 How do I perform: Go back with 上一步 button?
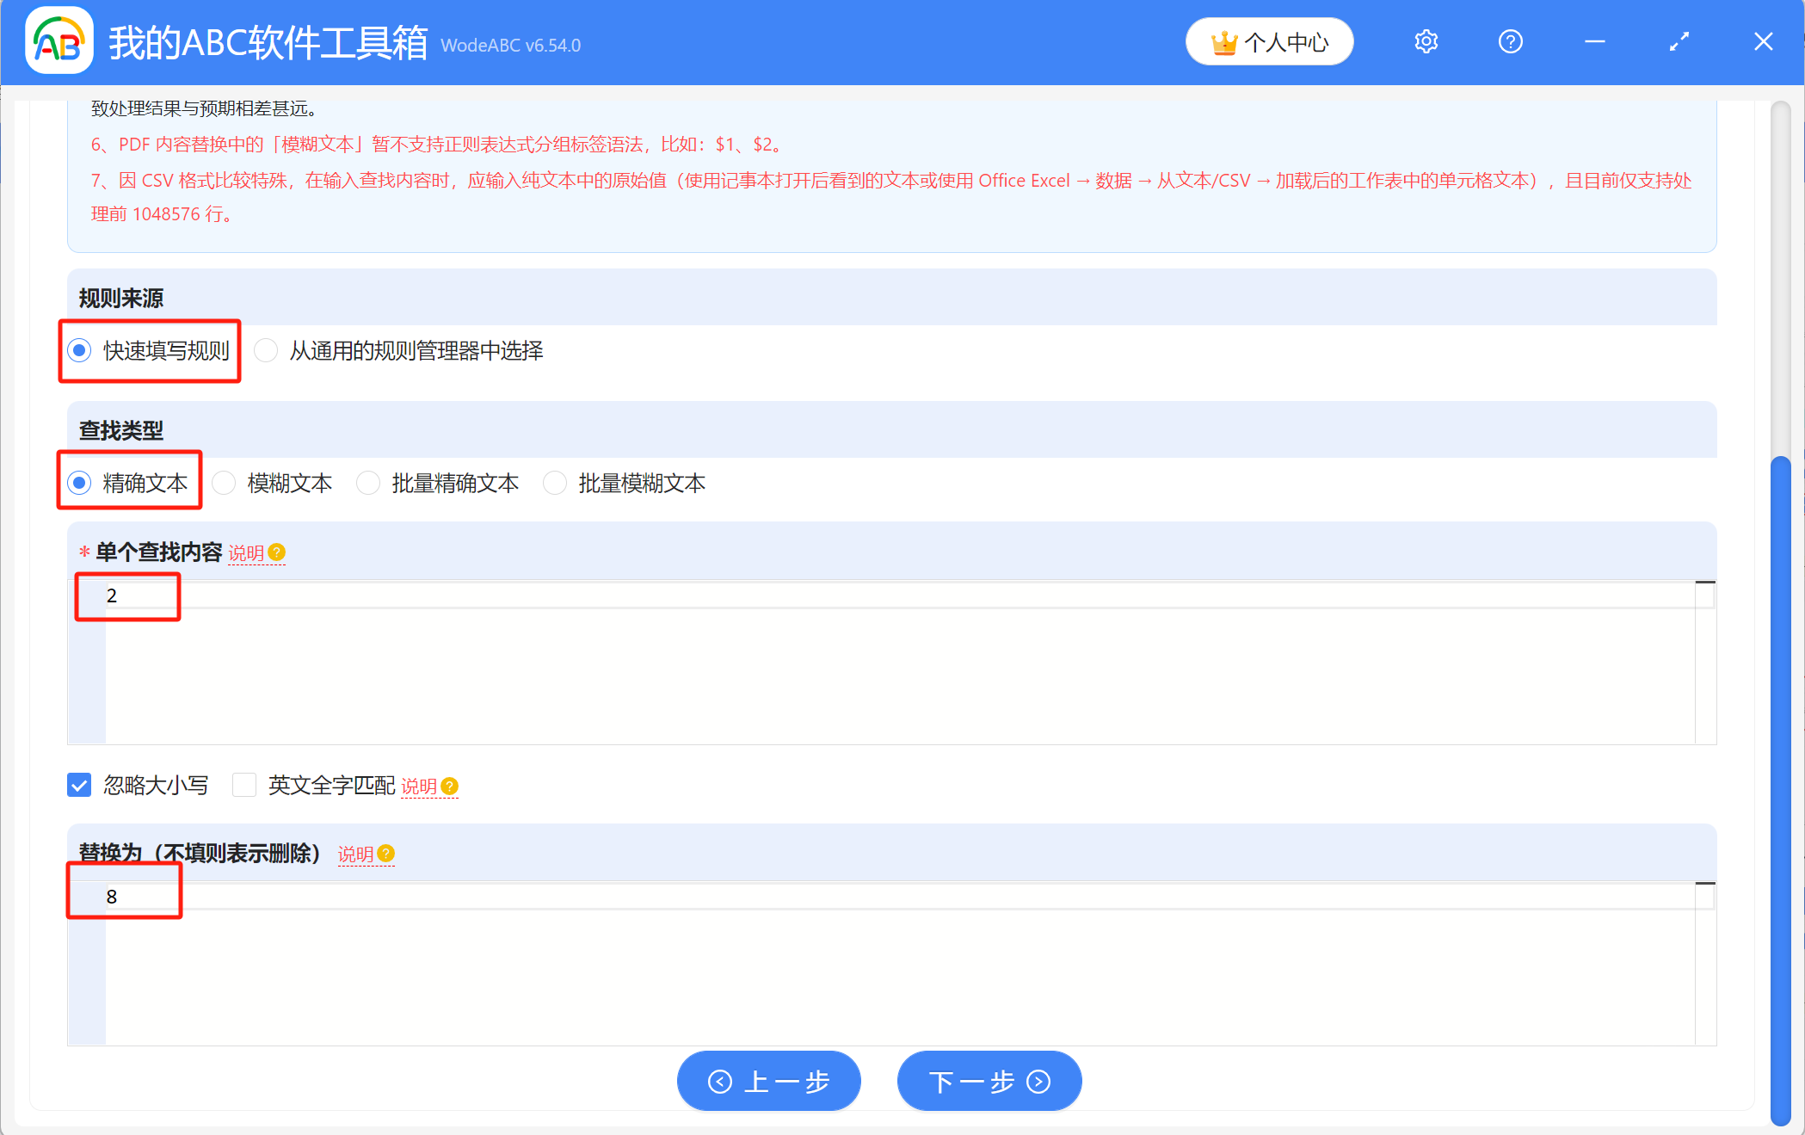pos(768,1081)
